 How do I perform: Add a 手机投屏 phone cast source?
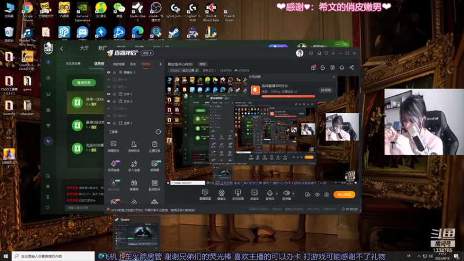(x=238, y=195)
